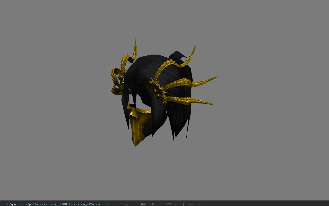Click the lowest long golden spike on right
Viewport: 329px width, 206px height.
coord(190,100)
